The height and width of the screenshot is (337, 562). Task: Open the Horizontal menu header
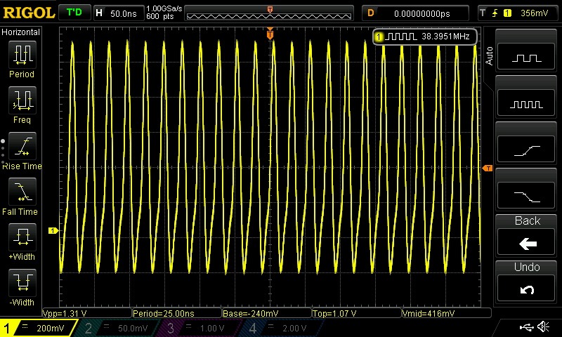pyautogui.click(x=21, y=32)
